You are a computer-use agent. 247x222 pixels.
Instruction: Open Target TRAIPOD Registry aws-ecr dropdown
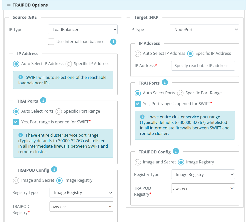(x=203, y=188)
